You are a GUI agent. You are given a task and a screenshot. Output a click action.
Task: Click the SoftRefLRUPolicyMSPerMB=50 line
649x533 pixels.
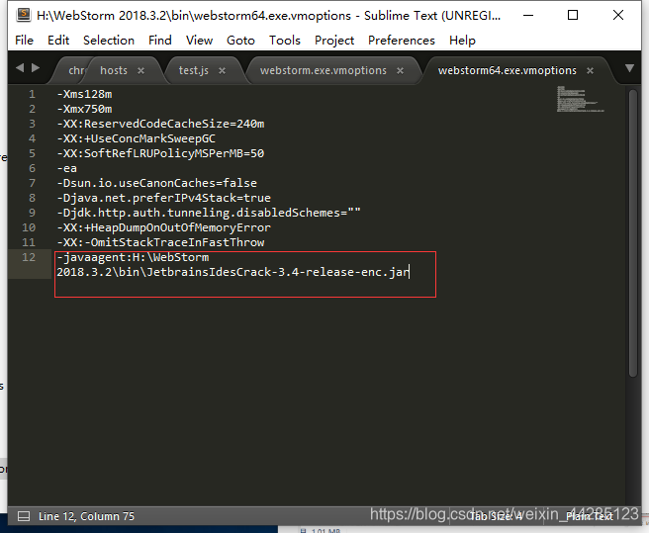point(160,154)
